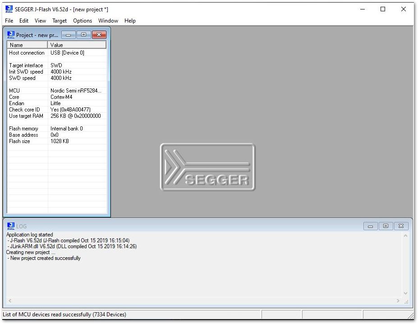Click the status bar MCU devices message
This screenshot has width=418, height=324.
64,315
